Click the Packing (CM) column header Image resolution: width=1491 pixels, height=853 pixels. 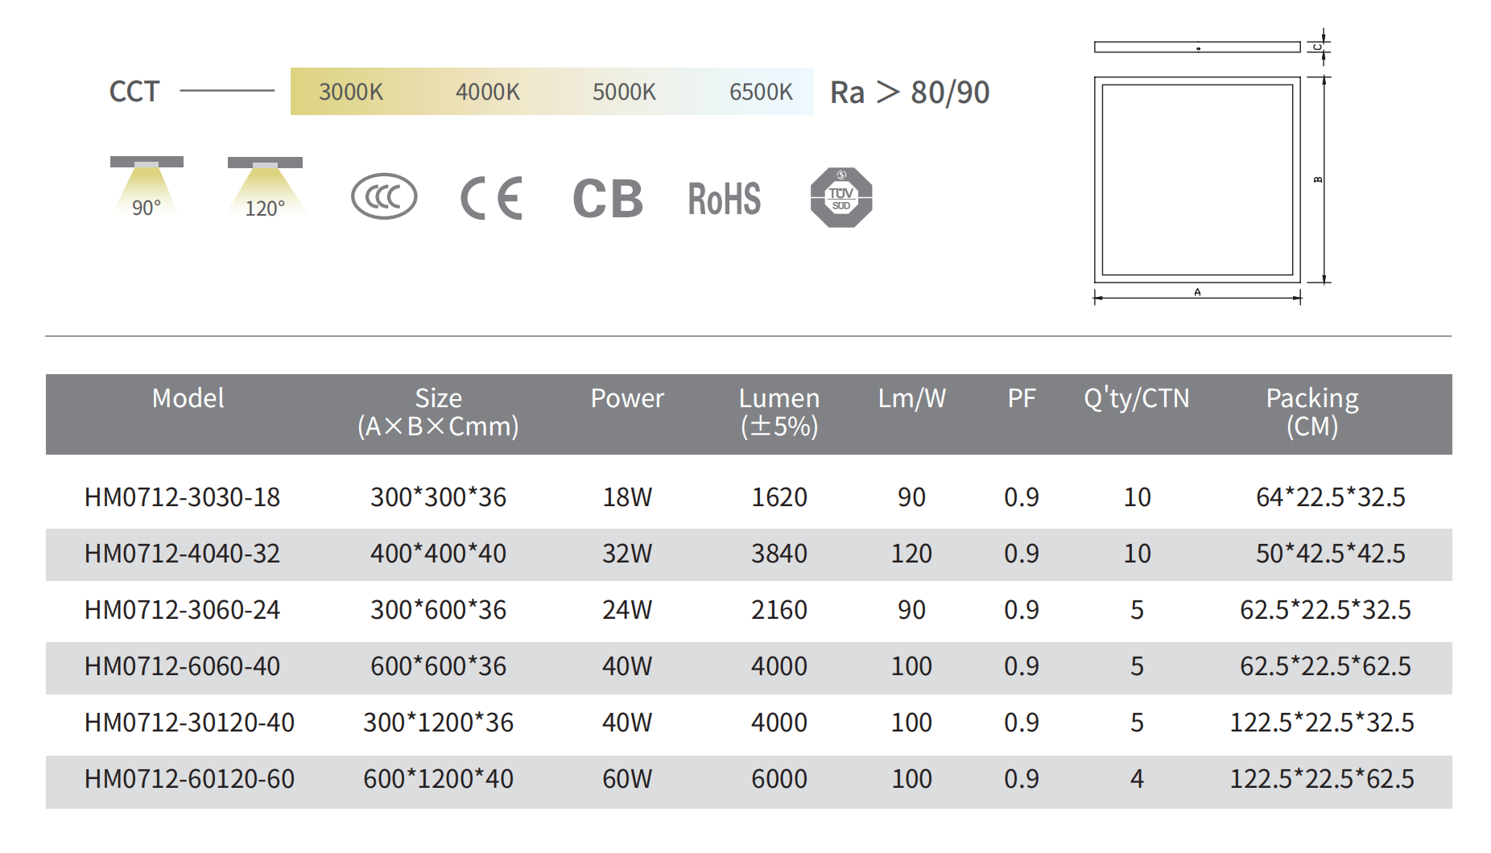[x=1312, y=412]
